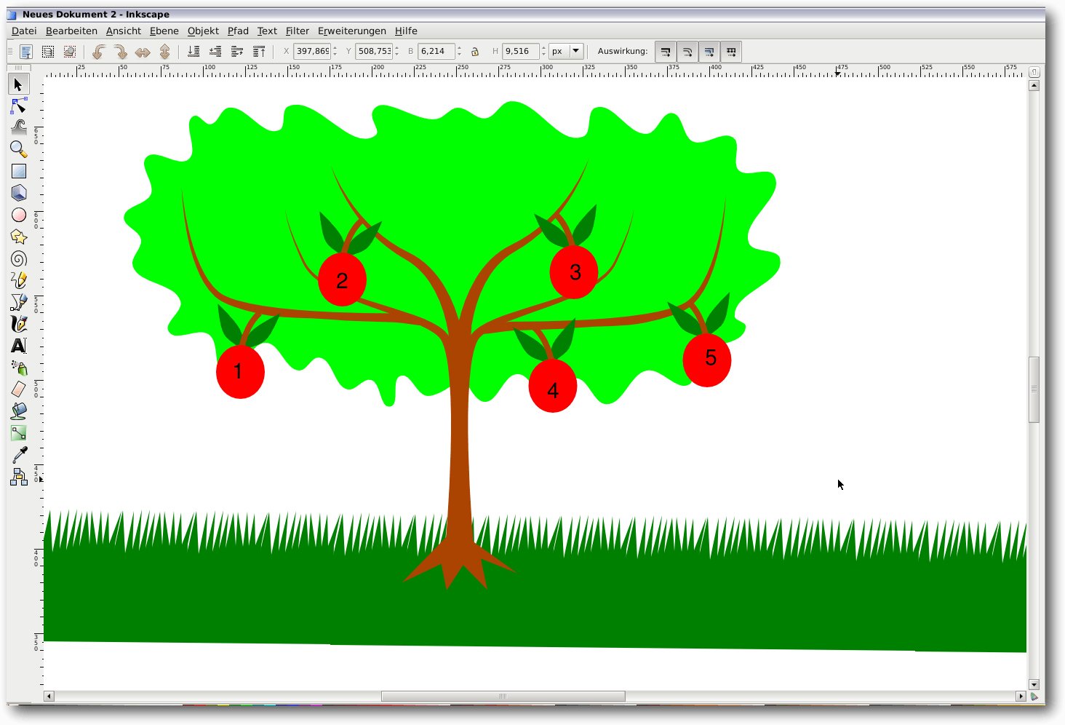Screen dimensions: 1065x725
Task: Choose the Ellipse circle tool
Action: [x=19, y=215]
